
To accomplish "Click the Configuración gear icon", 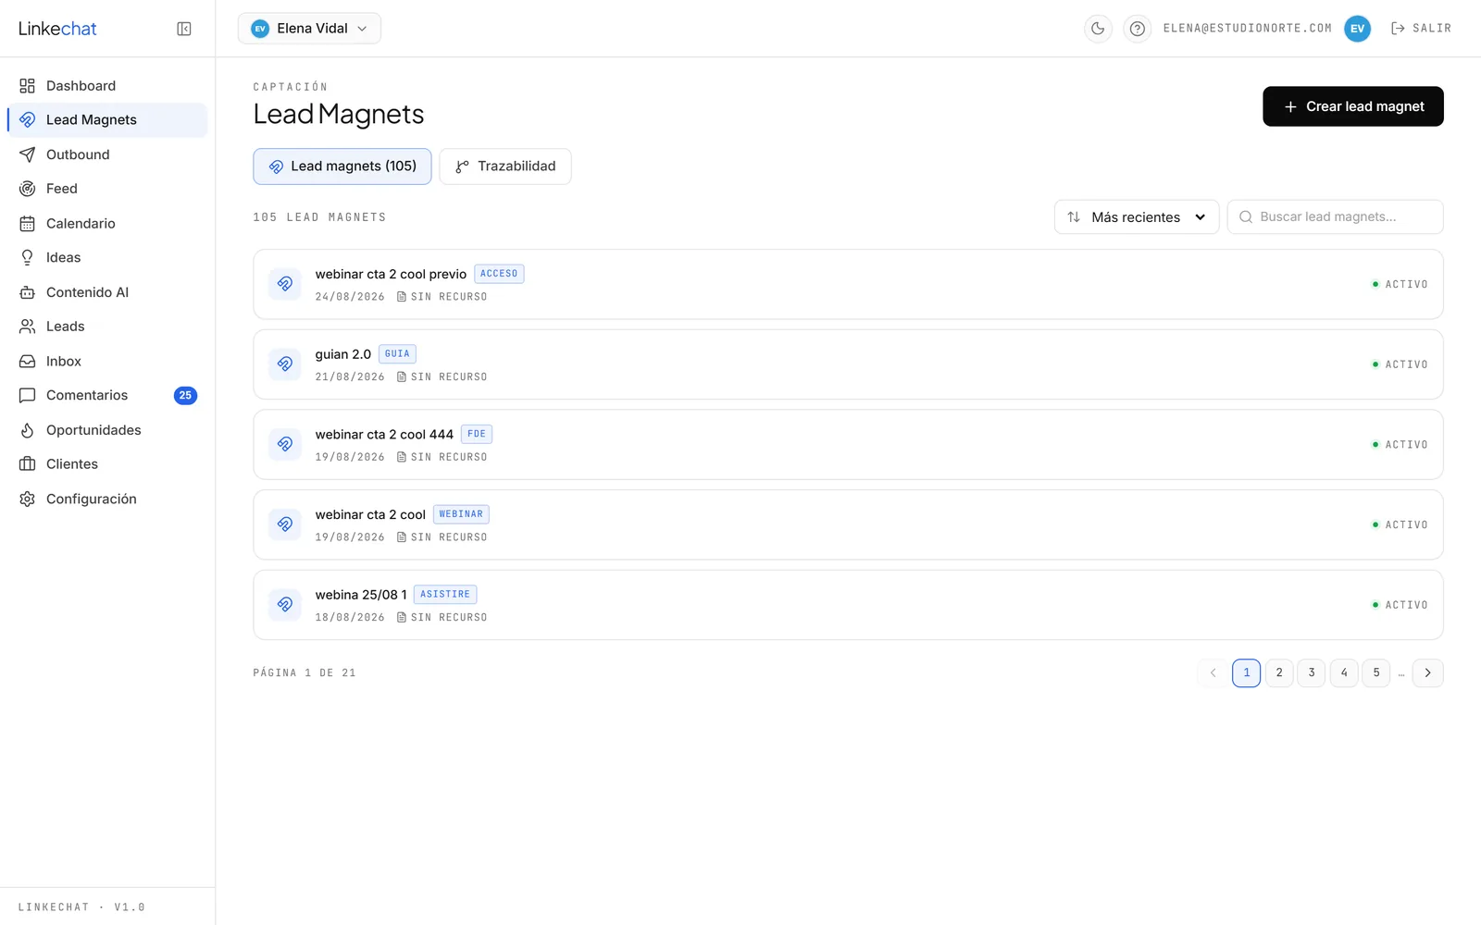I will (x=27, y=499).
